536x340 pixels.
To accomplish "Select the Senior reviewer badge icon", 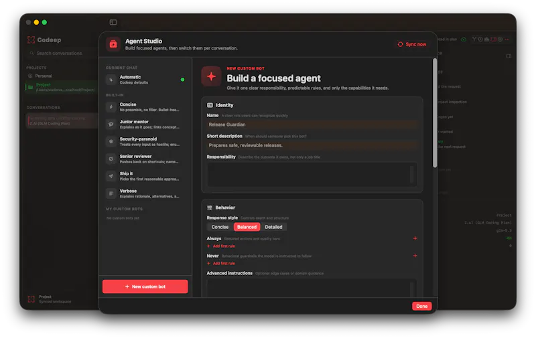I will (111, 159).
